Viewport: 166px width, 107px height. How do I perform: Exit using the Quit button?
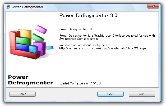[142, 94]
